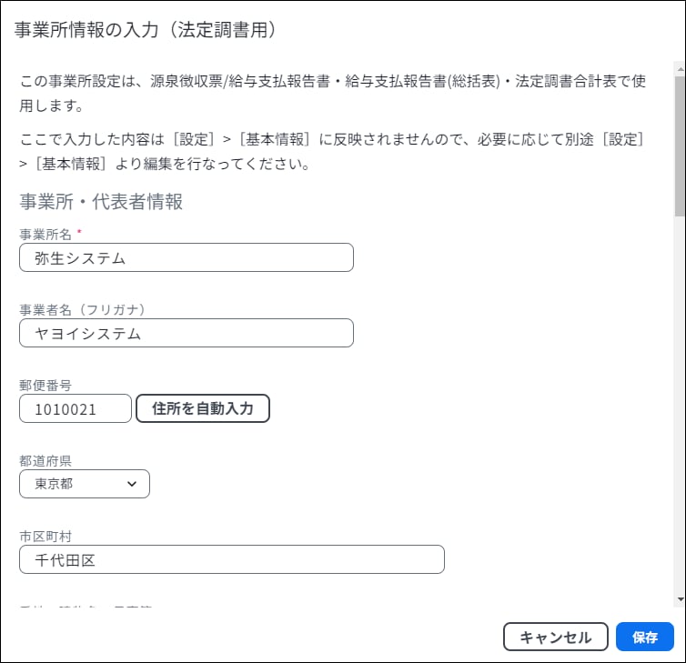Click the vertical scrollbar thumb
Screen dimensions: 686x663
[681, 146]
